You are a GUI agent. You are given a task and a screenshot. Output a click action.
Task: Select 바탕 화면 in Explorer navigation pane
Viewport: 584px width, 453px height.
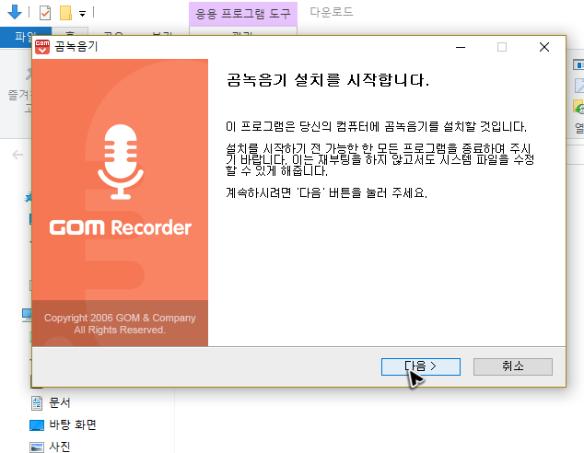(x=73, y=424)
